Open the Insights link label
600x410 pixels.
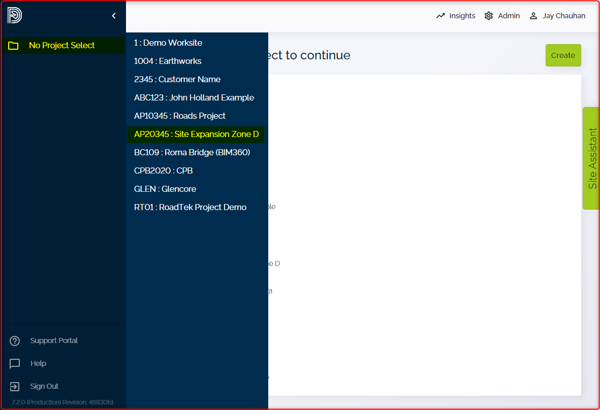[x=462, y=16]
